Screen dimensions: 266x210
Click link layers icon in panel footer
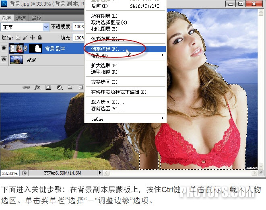[26, 87]
